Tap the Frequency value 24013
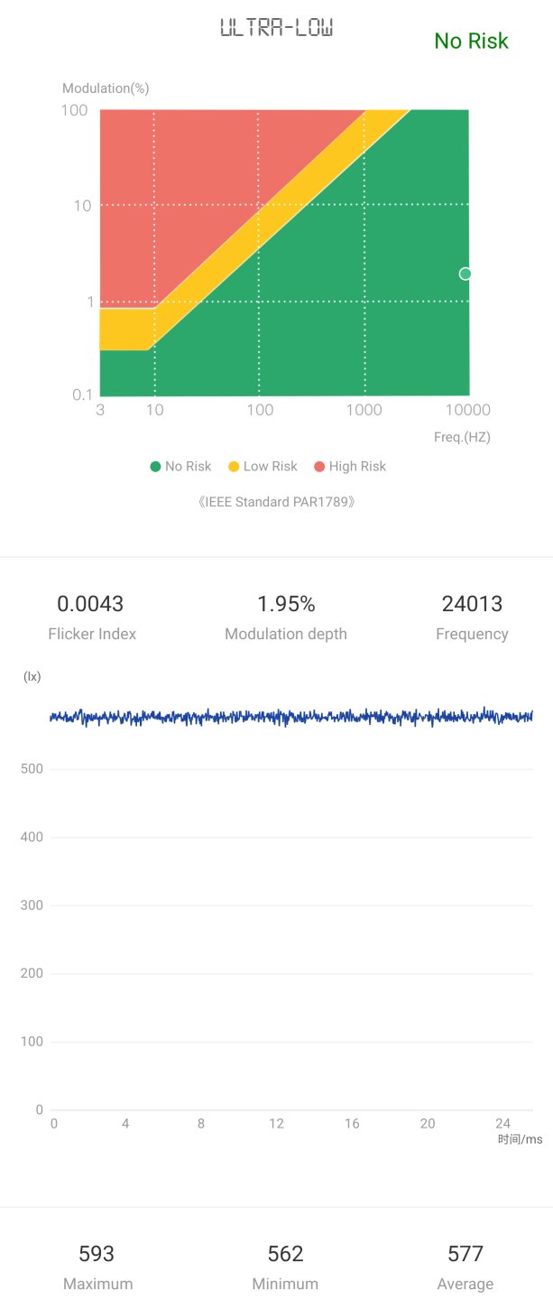Viewport: 553px width, 1300px height. [472, 604]
